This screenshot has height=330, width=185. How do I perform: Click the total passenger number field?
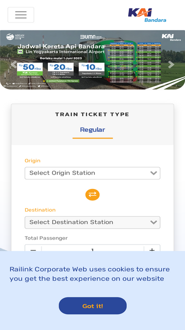(93, 248)
